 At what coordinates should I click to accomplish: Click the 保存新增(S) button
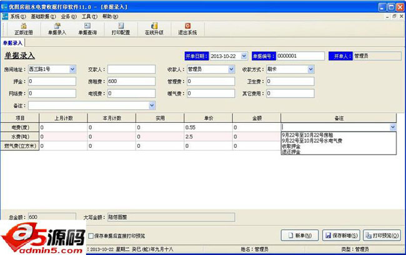pos(342,236)
